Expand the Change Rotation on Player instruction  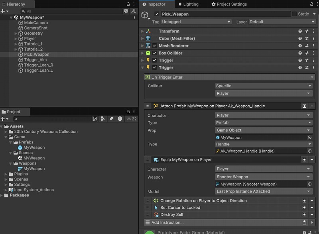coord(203,201)
